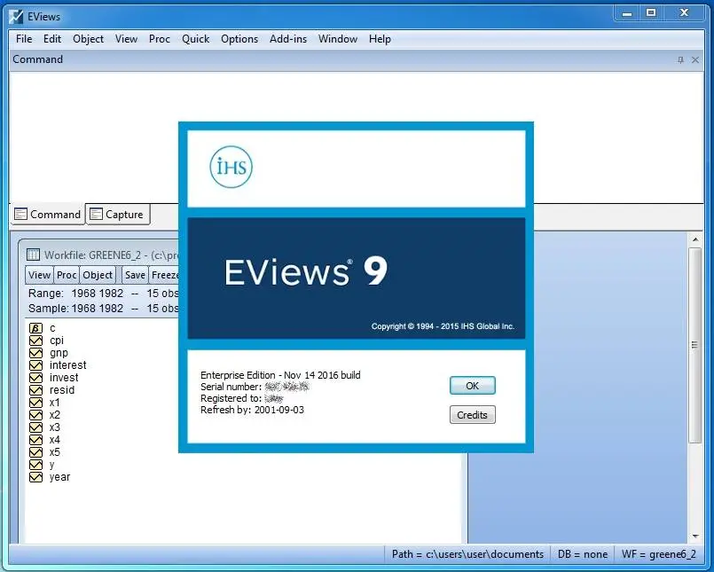714x572 pixels.
Task: Click the Sample: 1968 1982 text
Action: point(75,309)
